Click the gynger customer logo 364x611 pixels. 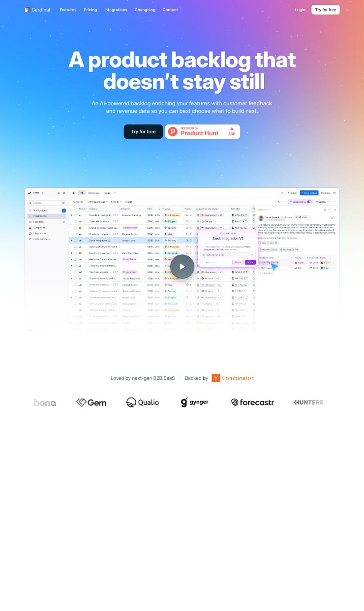(x=195, y=402)
